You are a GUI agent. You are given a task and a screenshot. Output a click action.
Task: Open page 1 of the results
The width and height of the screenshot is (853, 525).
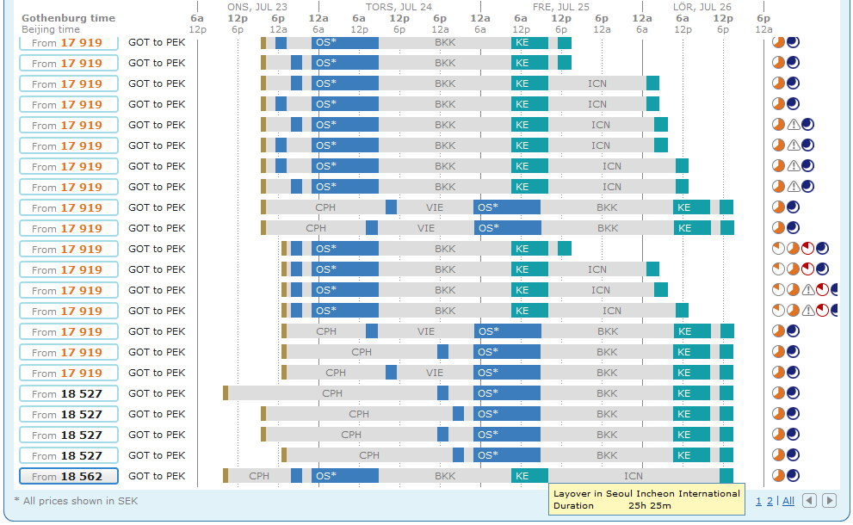point(758,501)
